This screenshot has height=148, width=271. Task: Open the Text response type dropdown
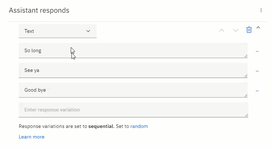point(58,31)
